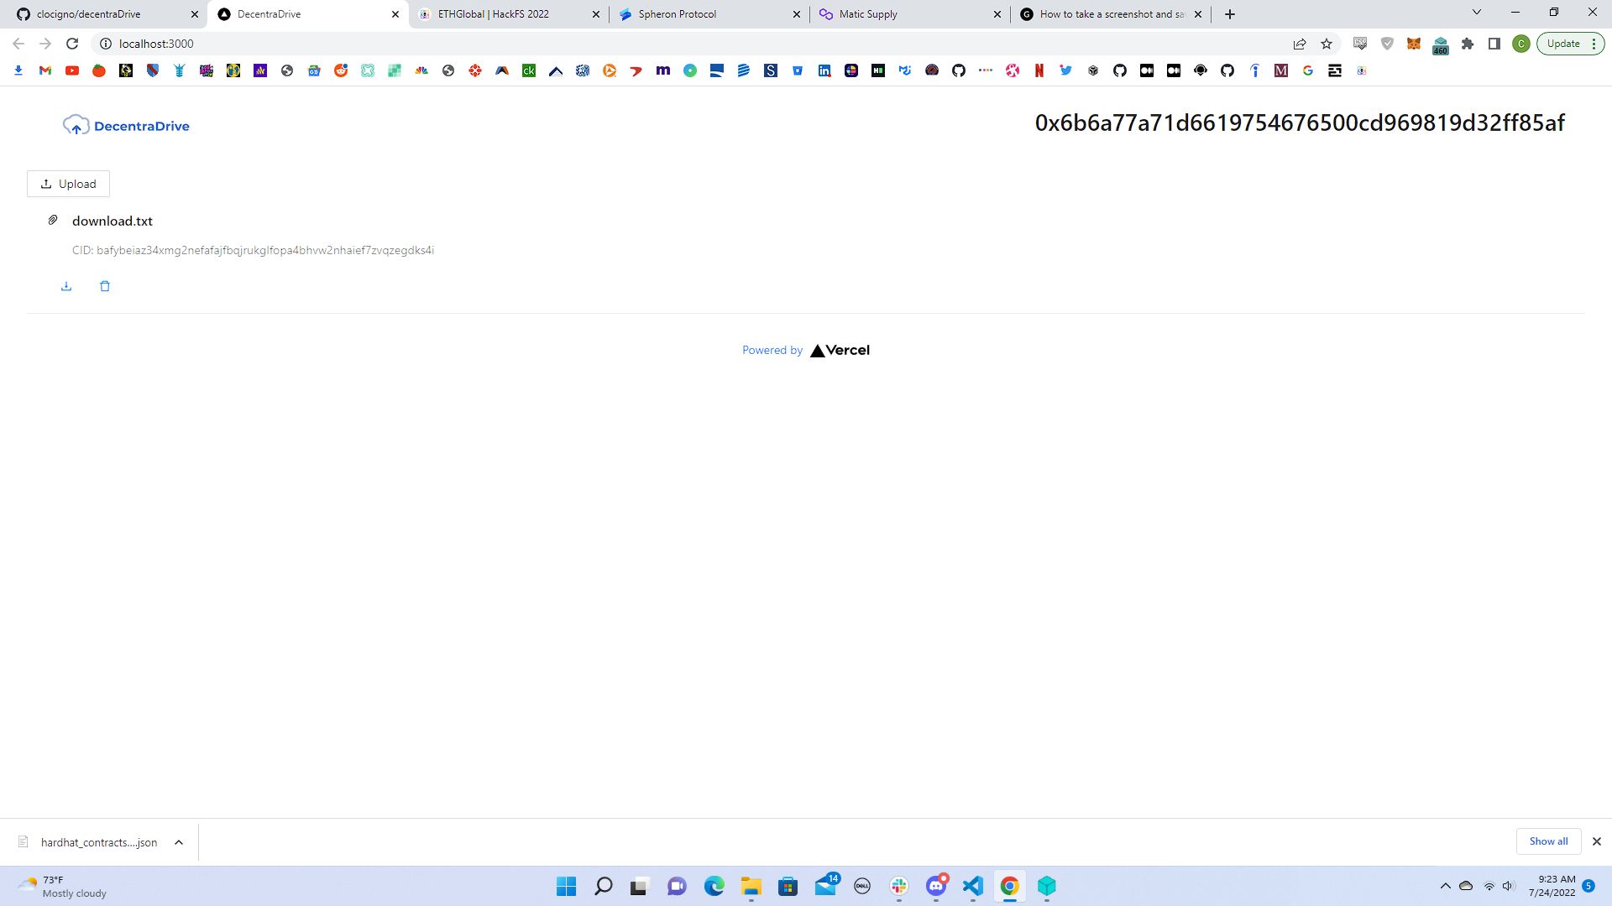Click the delete trash icon for download.txt
This screenshot has width=1612, height=906.
tap(104, 285)
